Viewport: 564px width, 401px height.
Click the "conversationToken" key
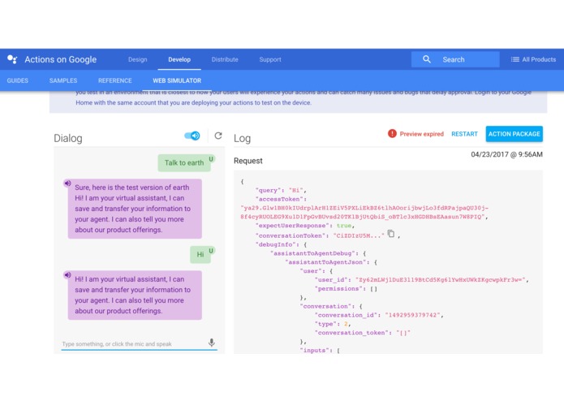coord(291,235)
